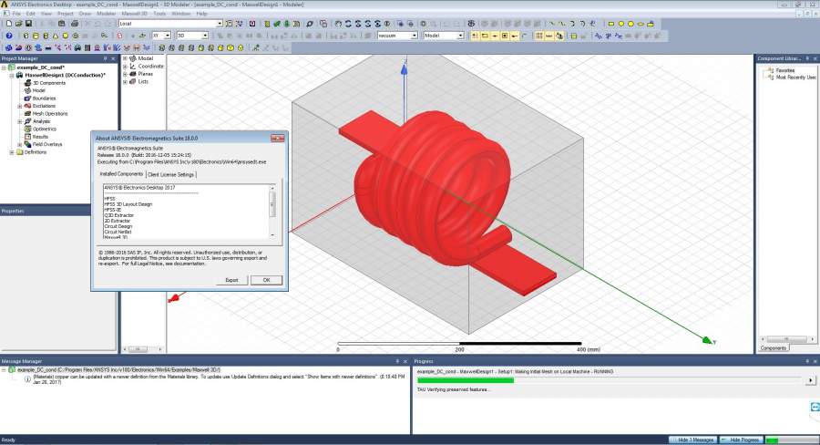The height and width of the screenshot is (445, 820).
Task: Expand the Field Overlays tree node
Action: point(20,144)
